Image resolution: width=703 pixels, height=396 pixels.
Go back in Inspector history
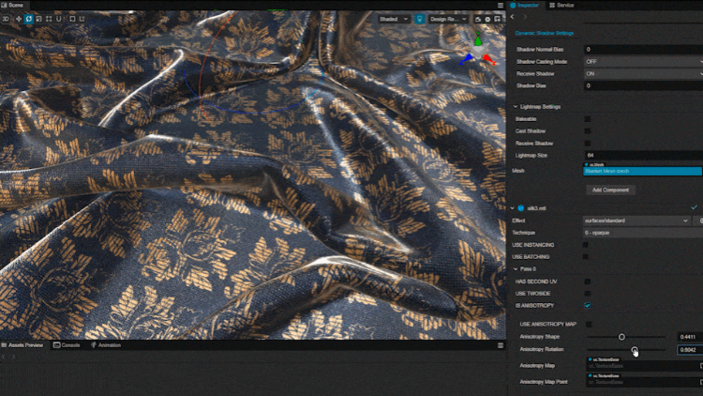coord(513,17)
